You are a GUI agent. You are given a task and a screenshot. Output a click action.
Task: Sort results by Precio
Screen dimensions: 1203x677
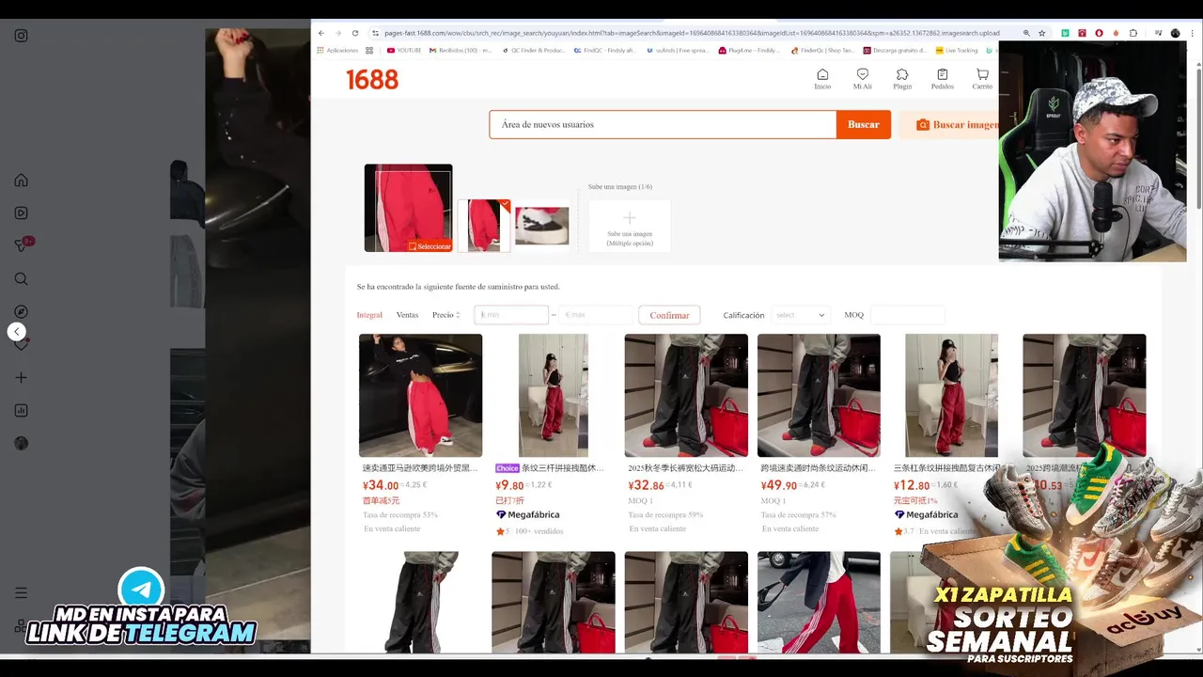click(446, 315)
